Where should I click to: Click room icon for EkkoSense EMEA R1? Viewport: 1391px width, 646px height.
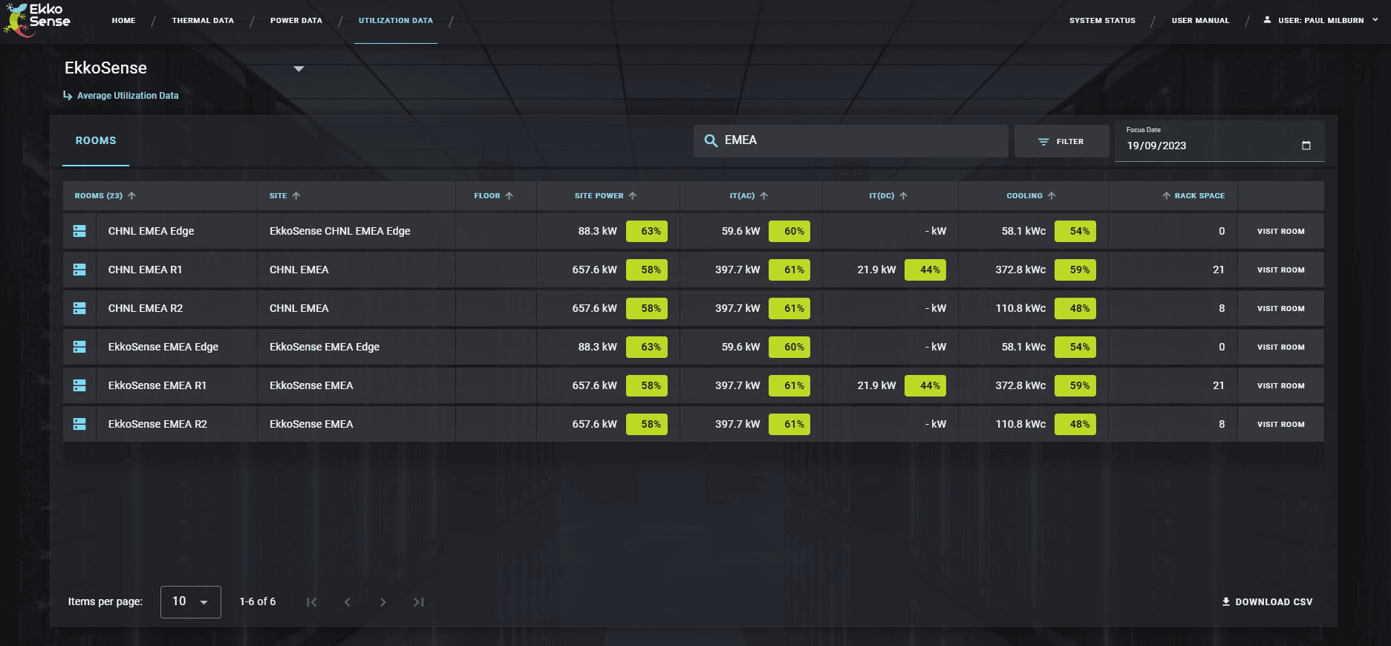79,385
